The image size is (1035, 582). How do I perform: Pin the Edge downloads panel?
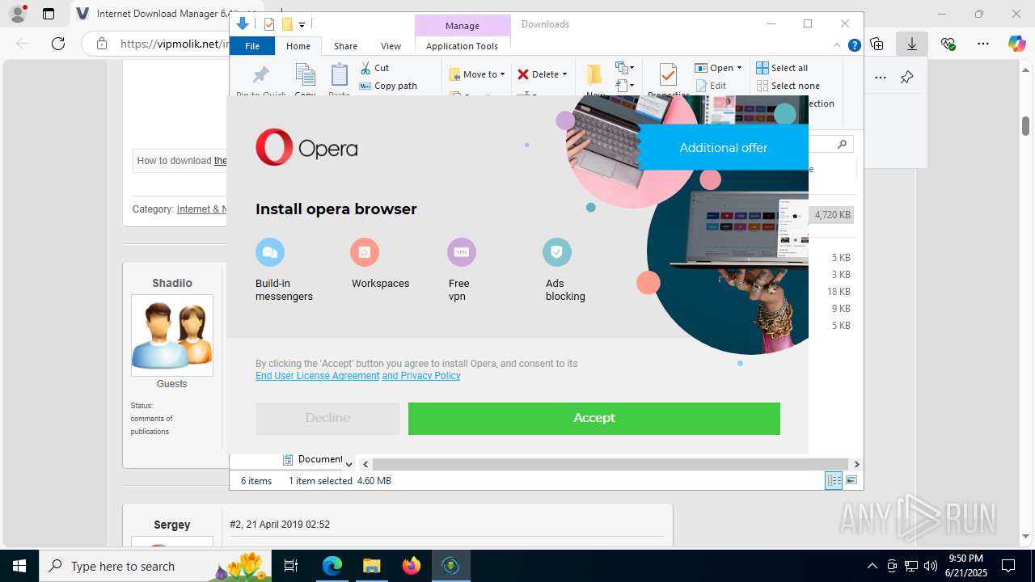coord(906,78)
